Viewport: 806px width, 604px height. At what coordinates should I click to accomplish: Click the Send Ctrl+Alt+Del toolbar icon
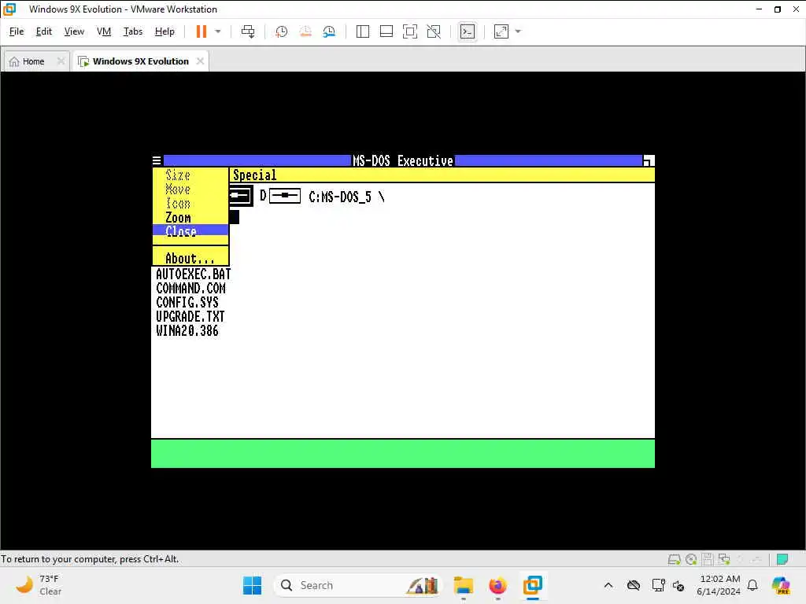(248, 31)
